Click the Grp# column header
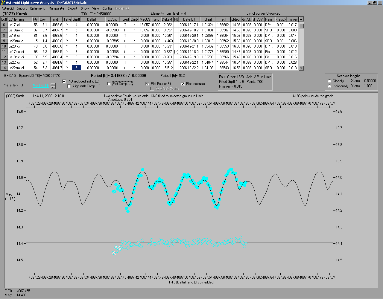 76,19
